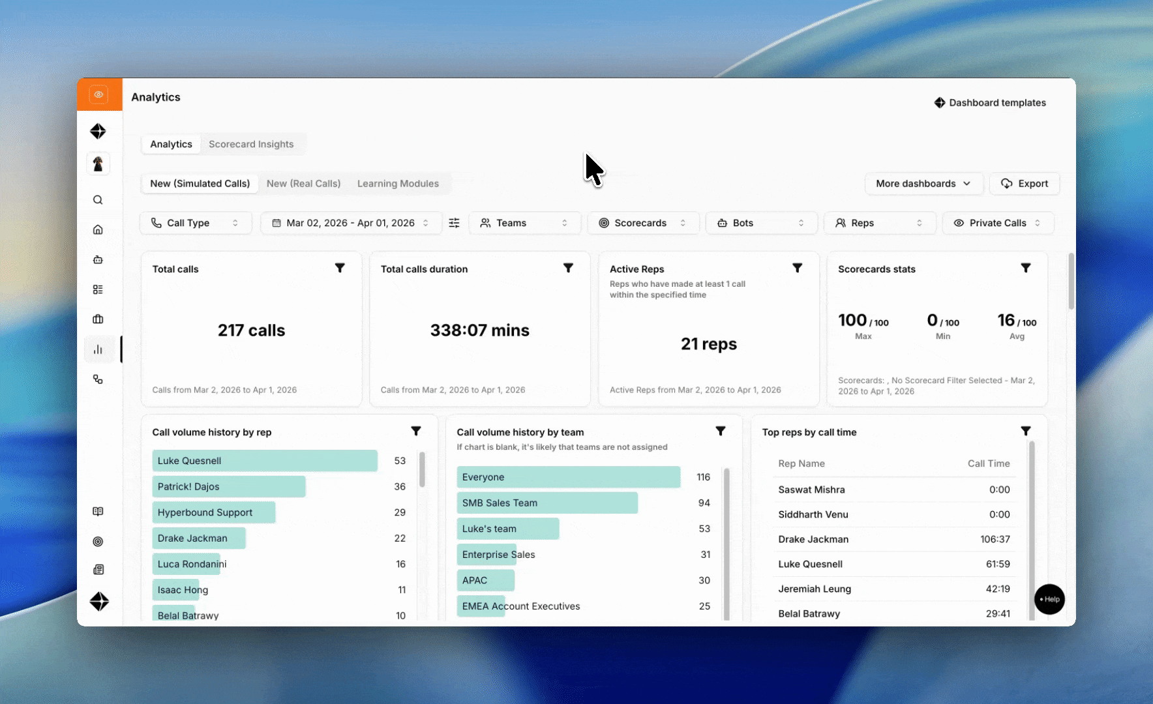Select the Learning Modules dashboard tab
This screenshot has height=704, width=1153.
pyautogui.click(x=398, y=184)
